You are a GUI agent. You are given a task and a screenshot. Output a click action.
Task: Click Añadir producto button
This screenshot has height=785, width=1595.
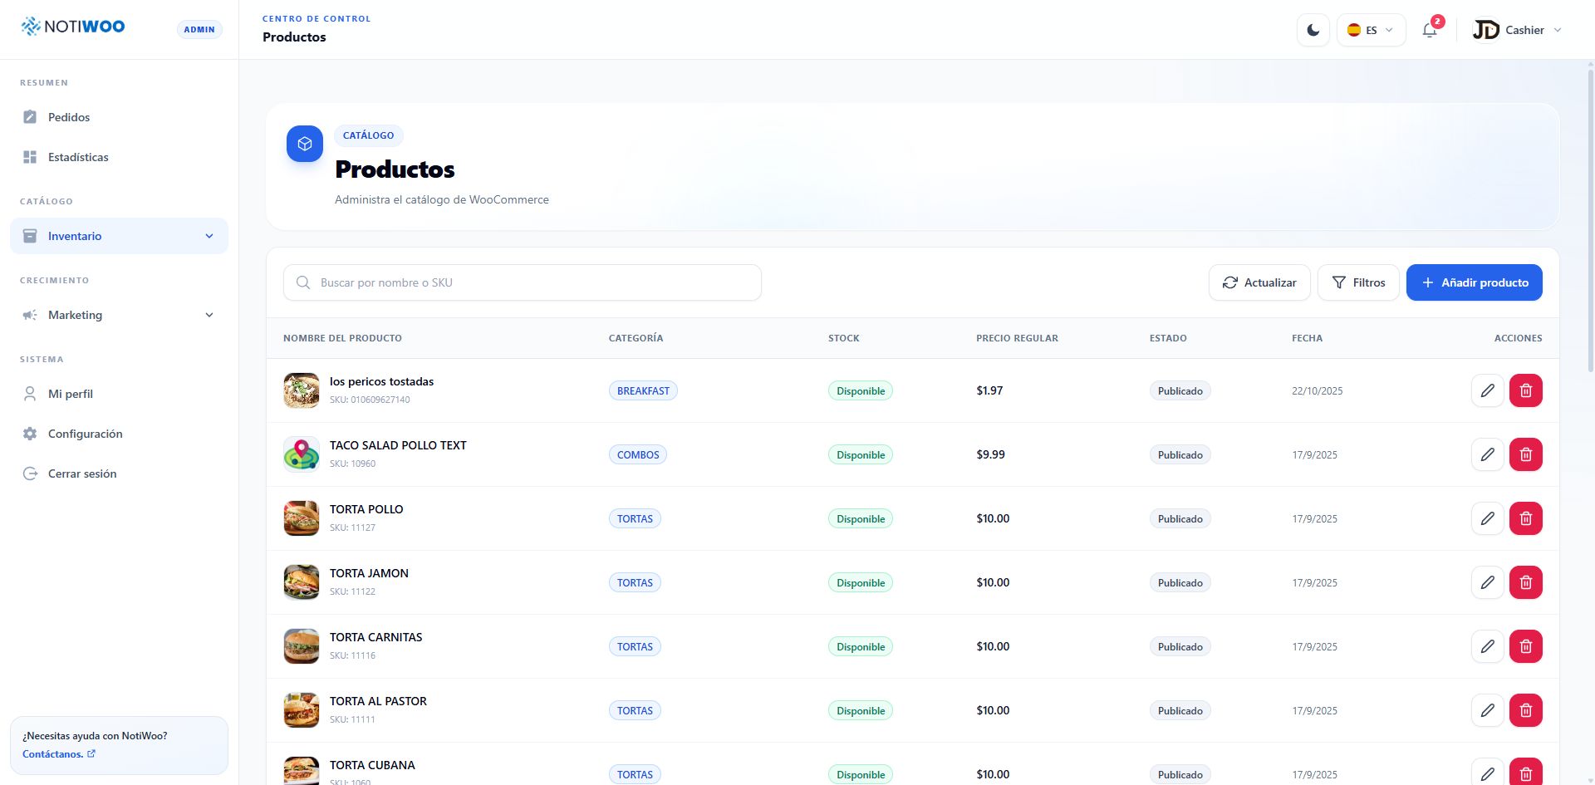(1475, 282)
